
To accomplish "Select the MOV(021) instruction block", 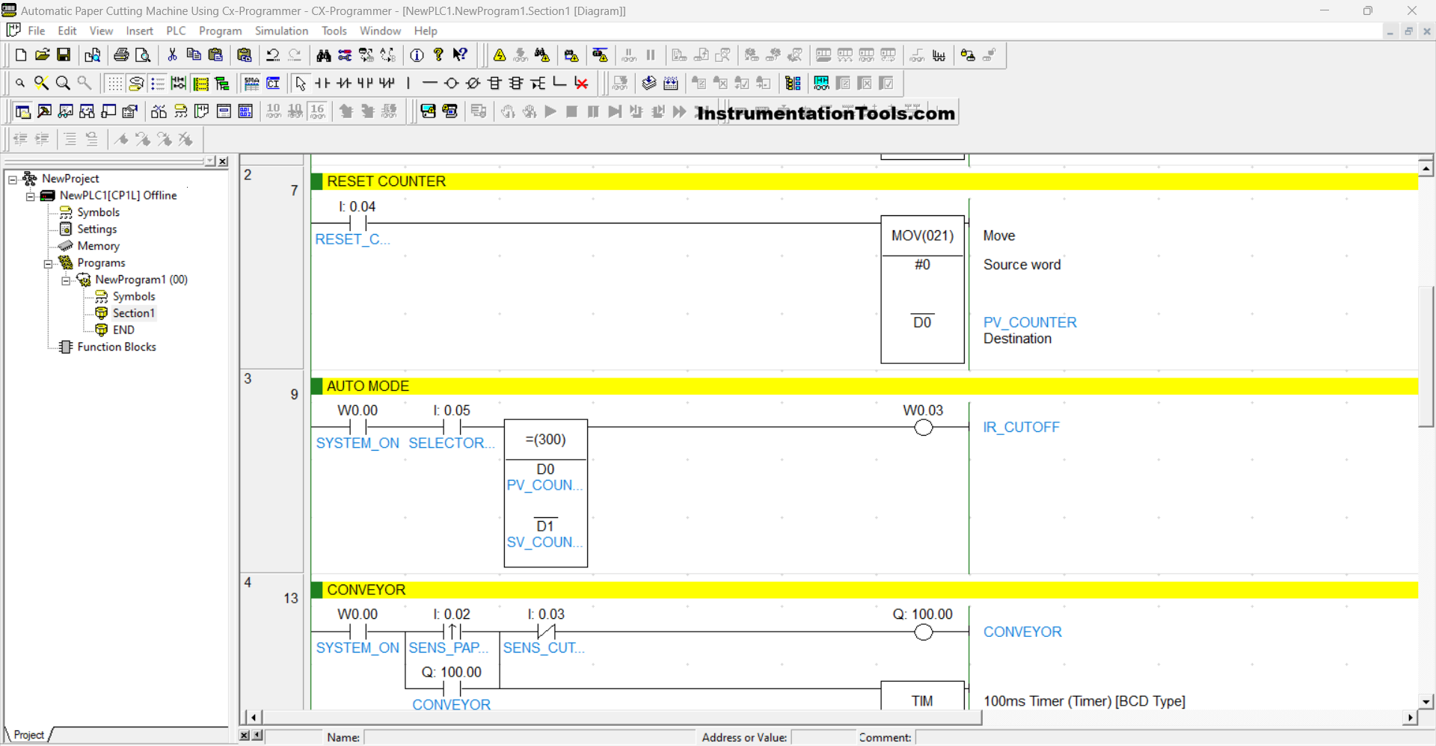I will (923, 290).
